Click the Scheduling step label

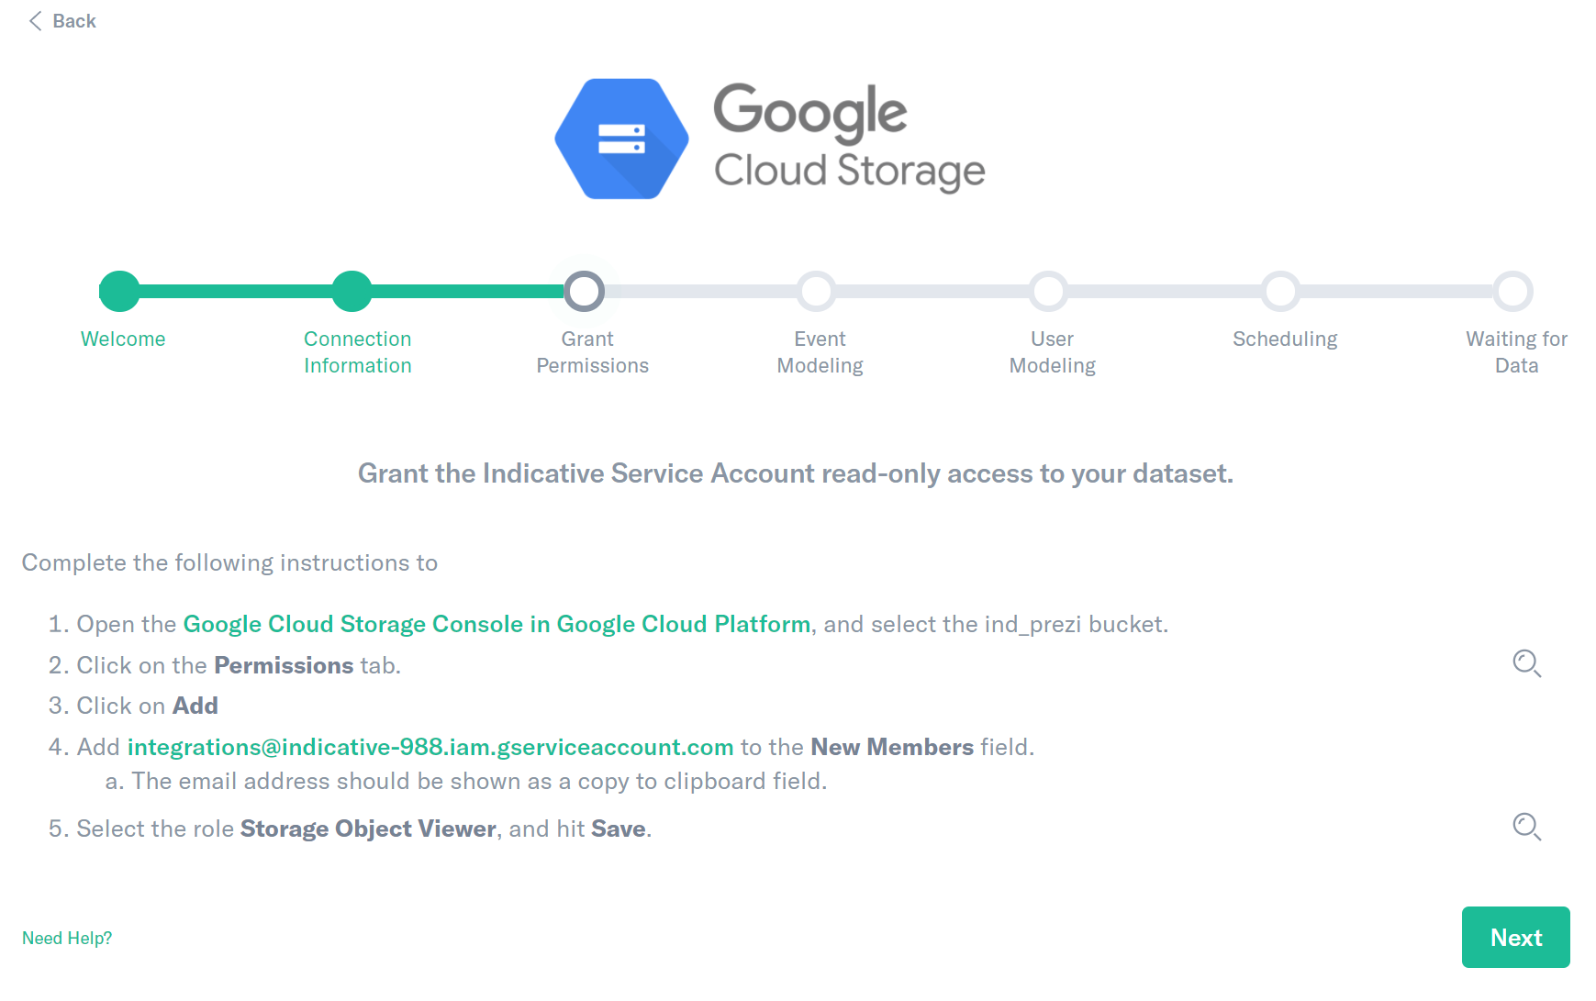pyautogui.click(x=1285, y=339)
